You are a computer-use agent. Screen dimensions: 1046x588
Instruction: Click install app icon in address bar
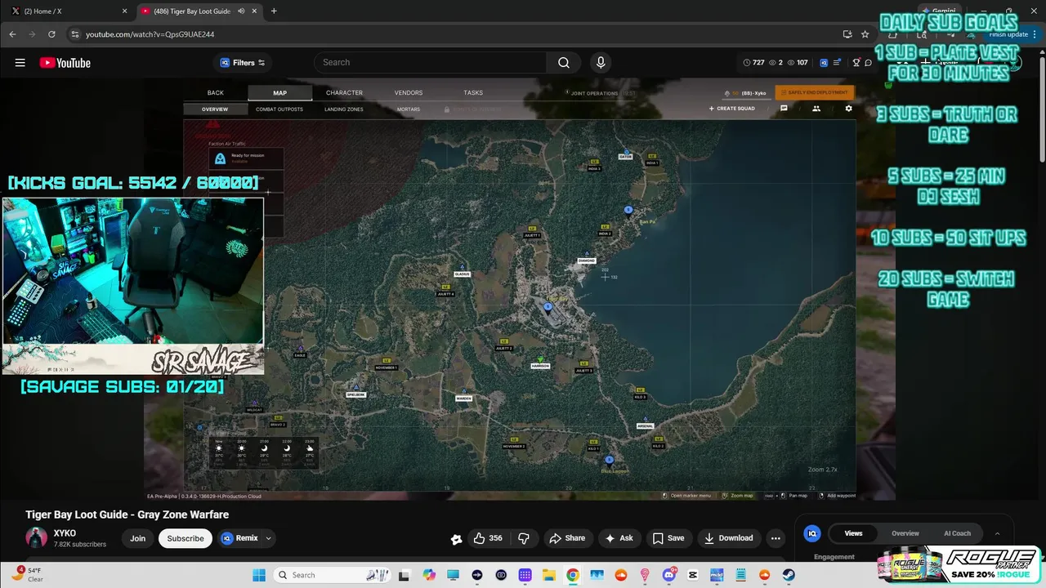[847, 34]
